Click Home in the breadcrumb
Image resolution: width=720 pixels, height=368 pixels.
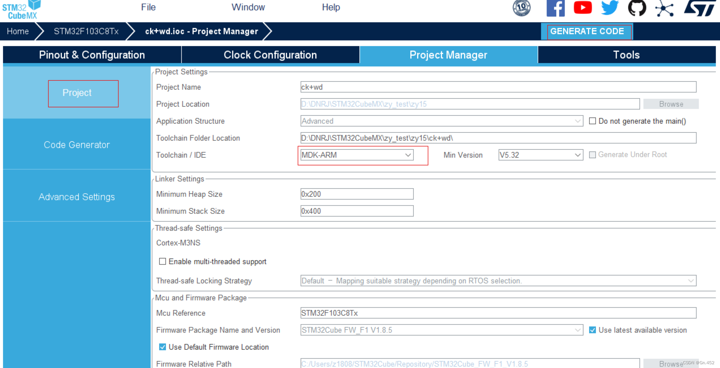[x=18, y=31]
